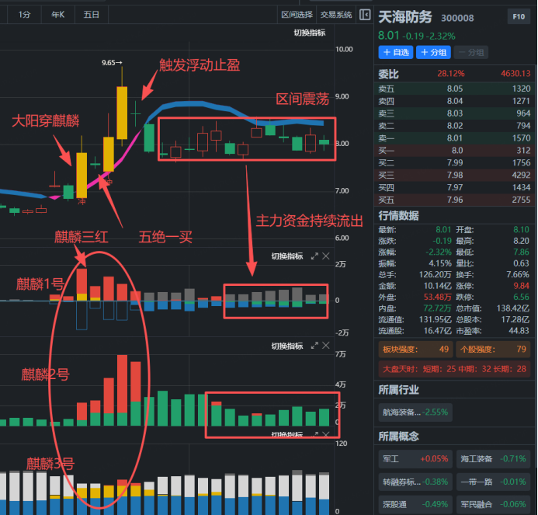This screenshot has width=538, height=515.
Task: Add stock to watchlist with 自选
Action: point(395,52)
